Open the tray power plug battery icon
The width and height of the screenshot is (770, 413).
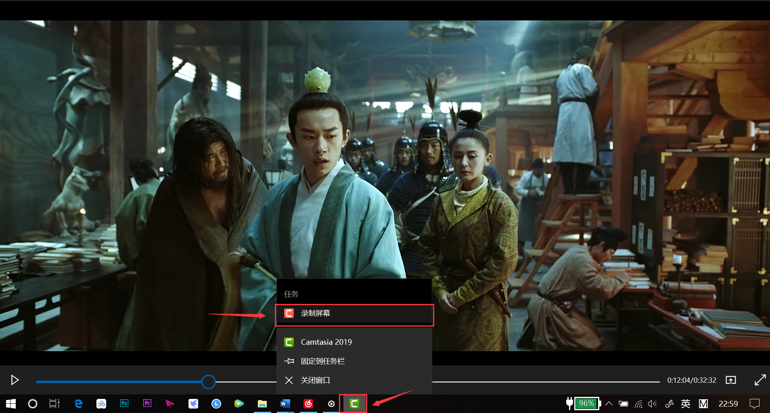point(624,404)
